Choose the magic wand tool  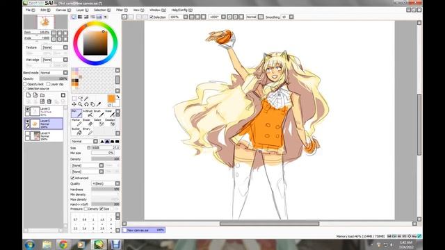86,99
